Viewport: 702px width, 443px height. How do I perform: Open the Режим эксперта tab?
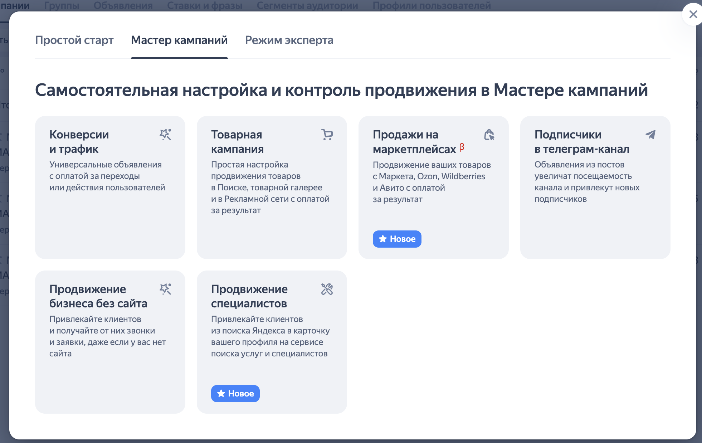click(x=289, y=40)
